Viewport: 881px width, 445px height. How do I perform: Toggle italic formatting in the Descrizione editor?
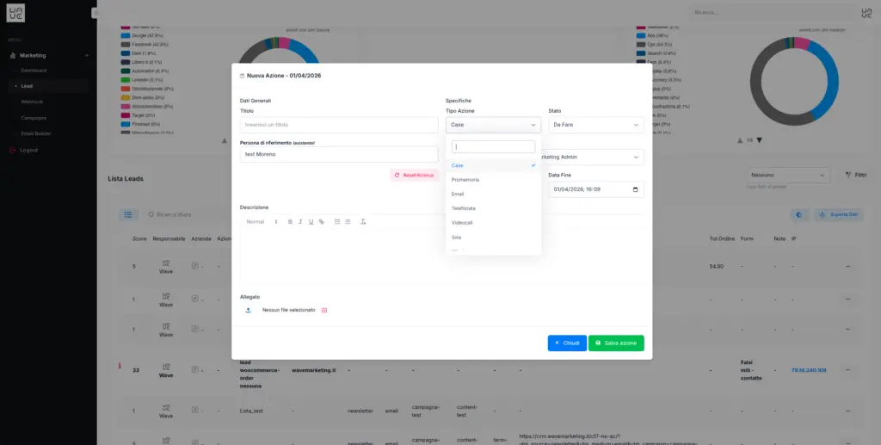300,222
